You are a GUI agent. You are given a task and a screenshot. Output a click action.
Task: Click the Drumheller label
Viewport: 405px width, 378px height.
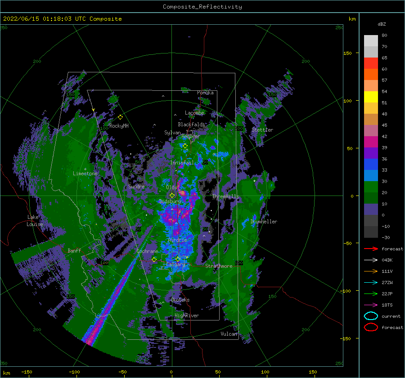pos(264,222)
